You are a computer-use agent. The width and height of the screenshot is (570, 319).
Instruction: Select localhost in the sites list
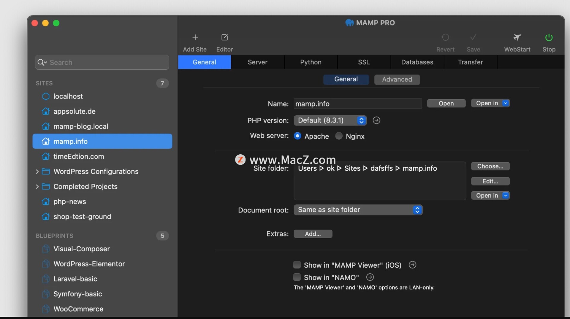(x=102, y=96)
